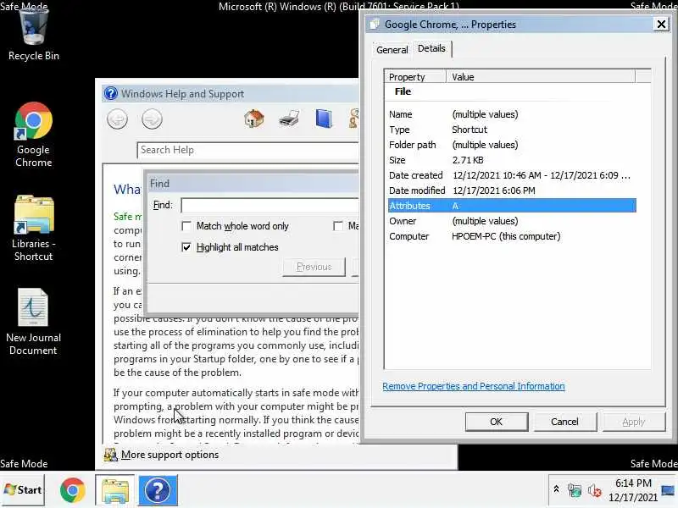Click the Windows Help and Support title icon
The height and width of the screenshot is (508, 678).
point(111,93)
